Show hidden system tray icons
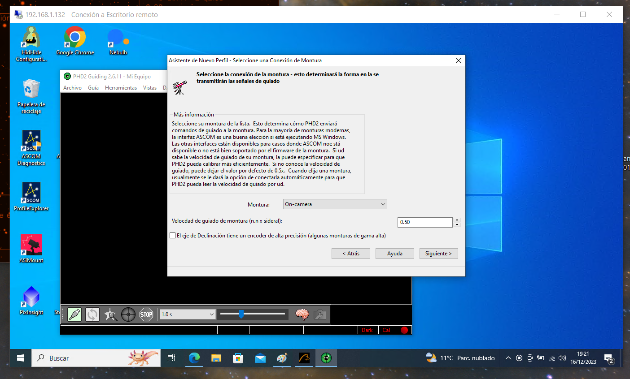The height and width of the screenshot is (379, 630). click(508, 358)
